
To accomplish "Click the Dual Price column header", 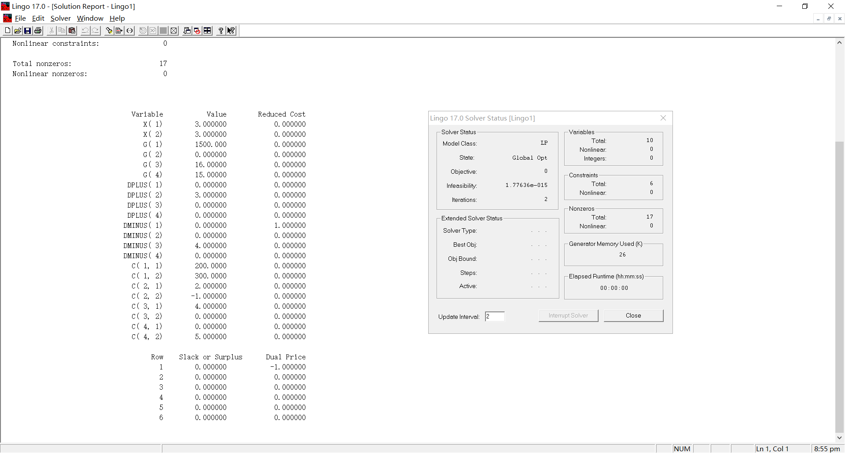I will click(x=286, y=357).
